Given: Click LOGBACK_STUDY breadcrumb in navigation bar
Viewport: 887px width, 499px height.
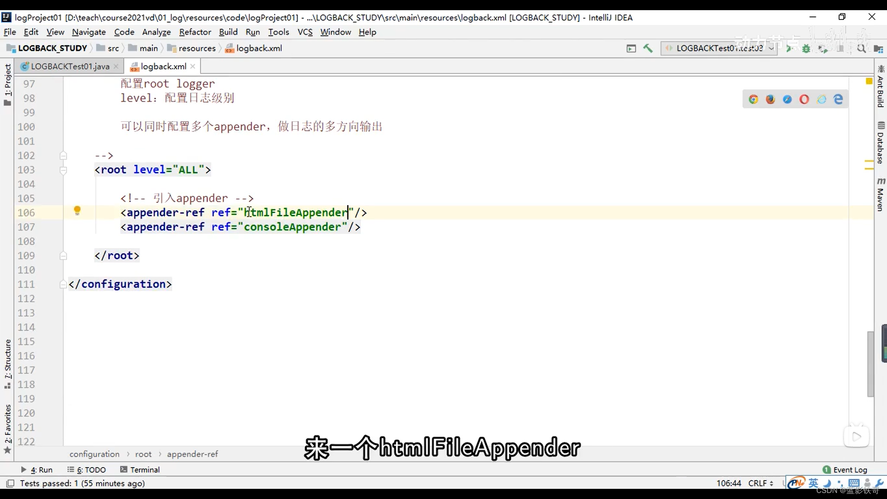Looking at the screenshot, I should pyautogui.click(x=47, y=48).
